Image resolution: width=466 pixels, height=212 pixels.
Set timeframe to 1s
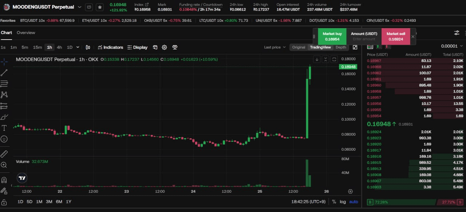[3, 47]
